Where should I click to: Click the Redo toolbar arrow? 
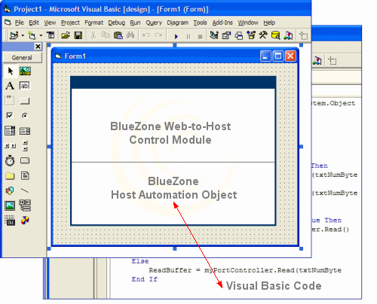coord(158,35)
